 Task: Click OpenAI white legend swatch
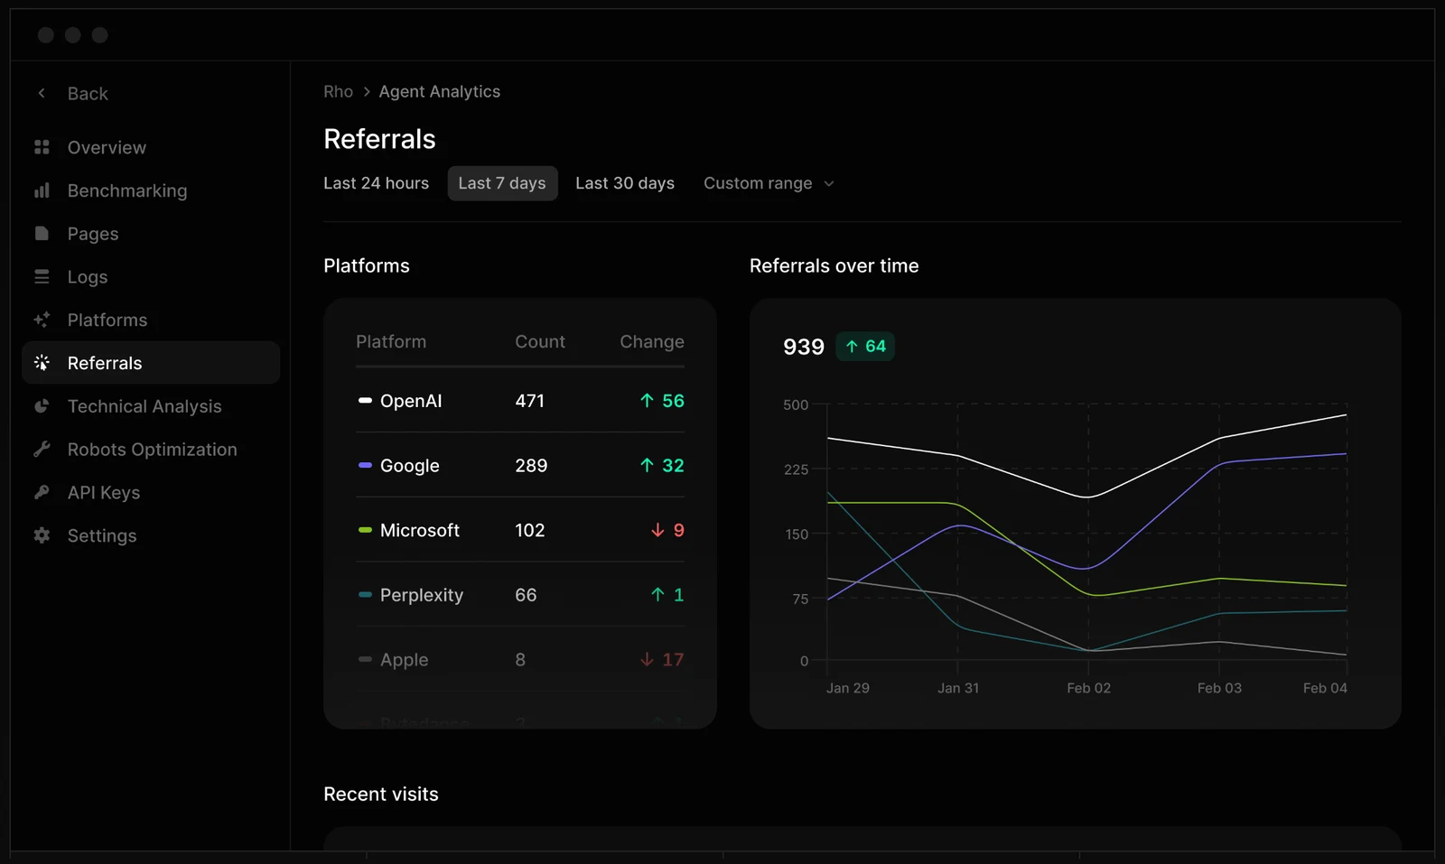tap(365, 400)
